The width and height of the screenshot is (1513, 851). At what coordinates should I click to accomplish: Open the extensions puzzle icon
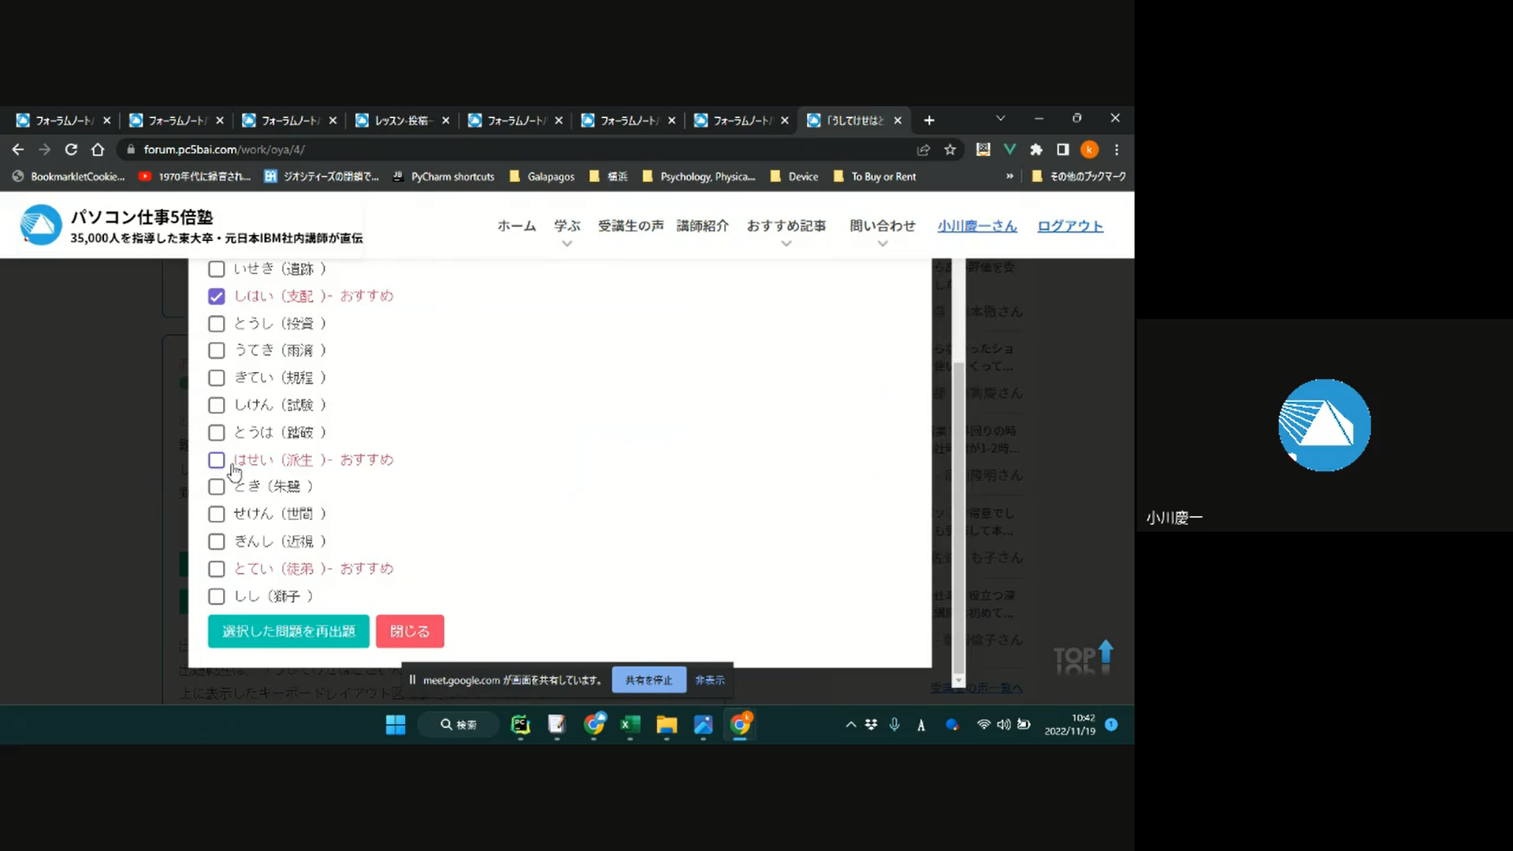tap(1036, 150)
